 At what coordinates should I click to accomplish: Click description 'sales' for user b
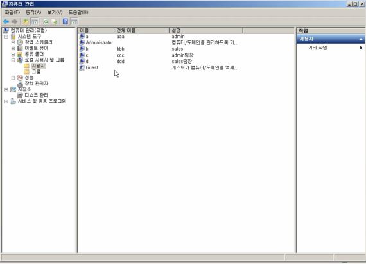[x=177, y=49]
